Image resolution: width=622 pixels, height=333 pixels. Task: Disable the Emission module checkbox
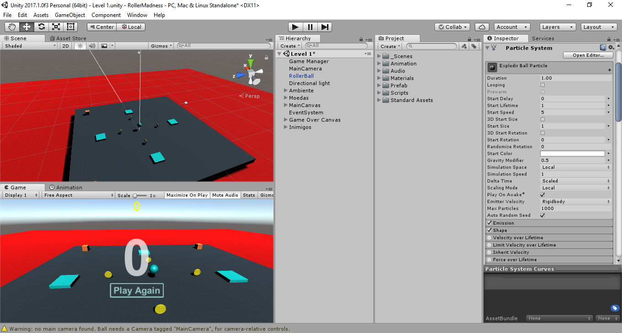[489, 223]
